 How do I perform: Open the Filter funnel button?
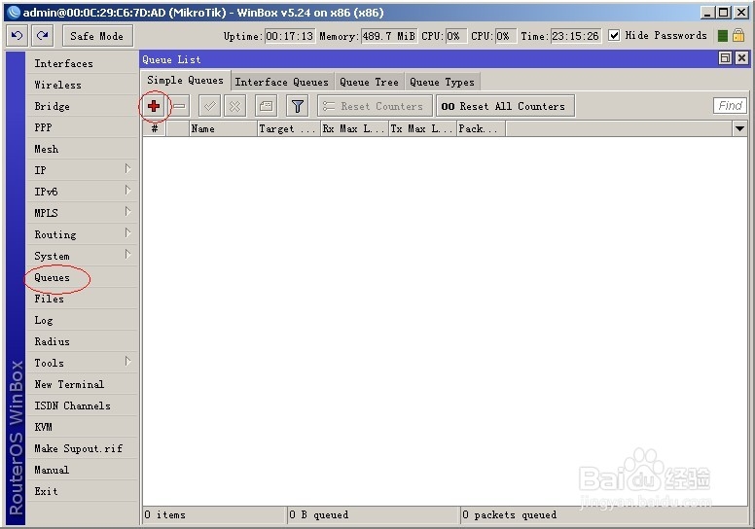[x=297, y=106]
